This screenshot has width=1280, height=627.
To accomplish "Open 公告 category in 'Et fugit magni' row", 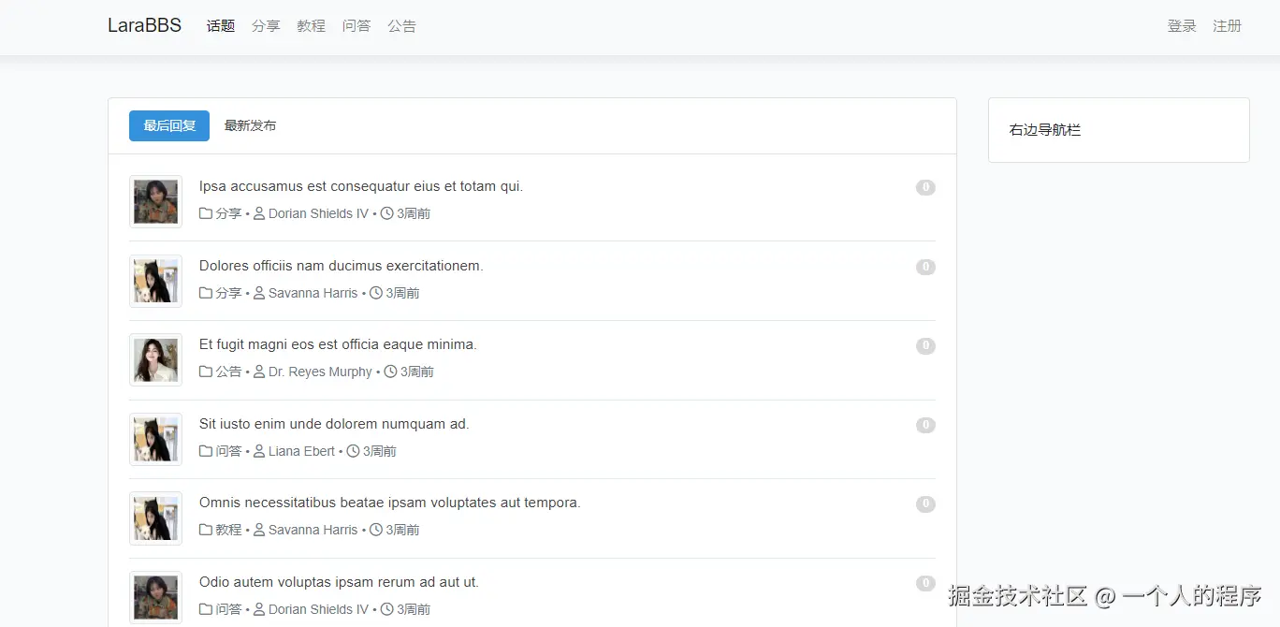I will (x=228, y=372).
